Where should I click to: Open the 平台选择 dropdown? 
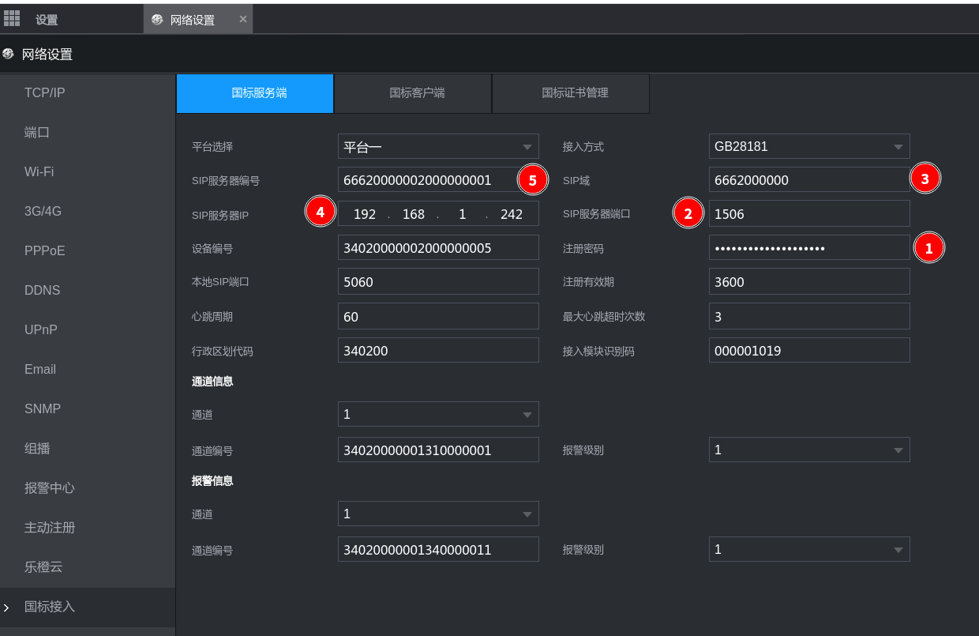point(438,146)
